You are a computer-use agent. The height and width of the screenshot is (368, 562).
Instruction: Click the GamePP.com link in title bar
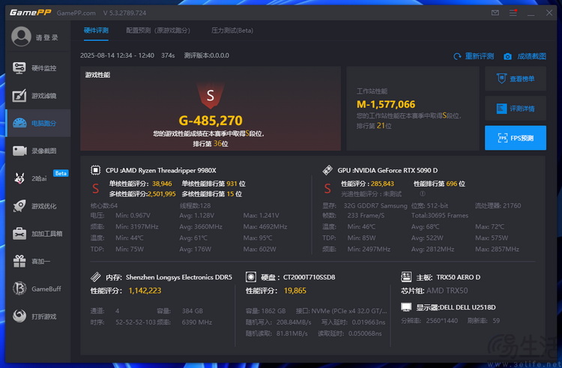(76, 13)
